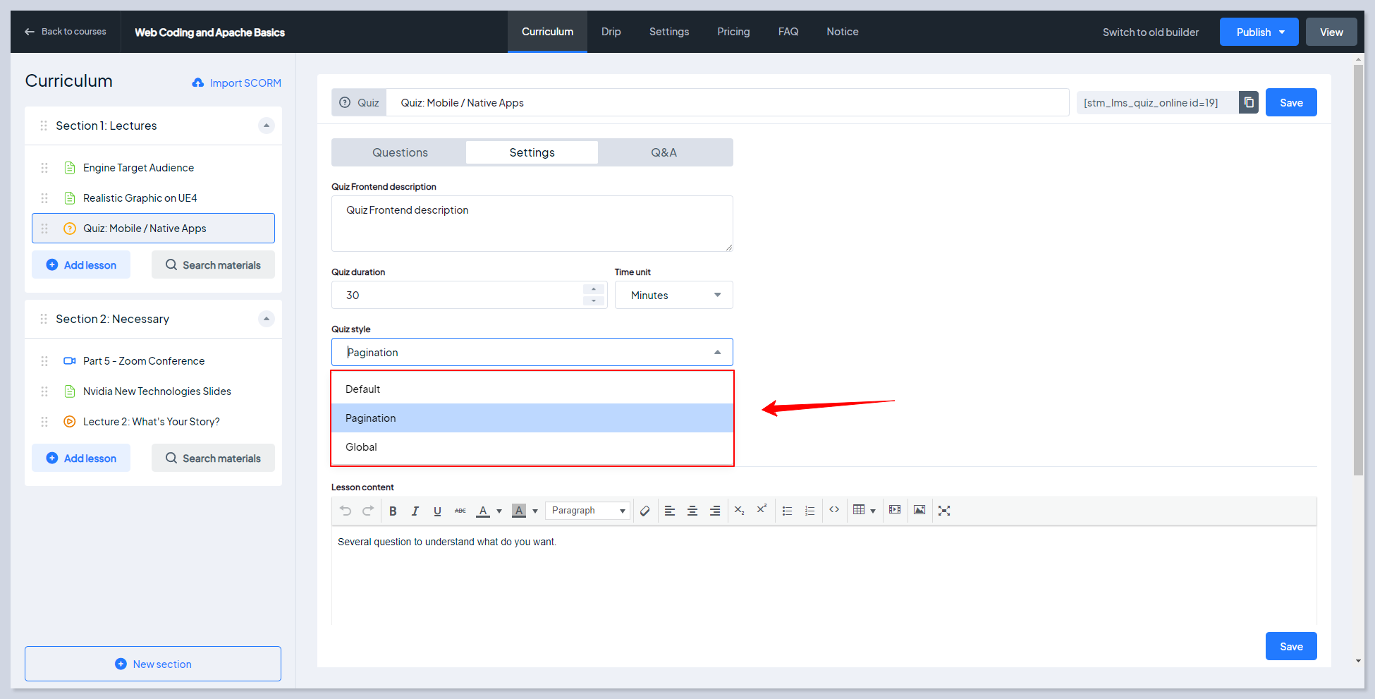Viewport: 1375px width, 699px height.
Task: Open source code view icon
Action: [834, 510]
